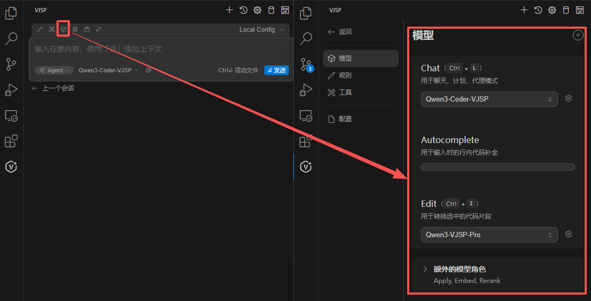This screenshot has width=591, height=301.
Task: Open gear settings next to Chat model selector
Action: tap(569, 99)
